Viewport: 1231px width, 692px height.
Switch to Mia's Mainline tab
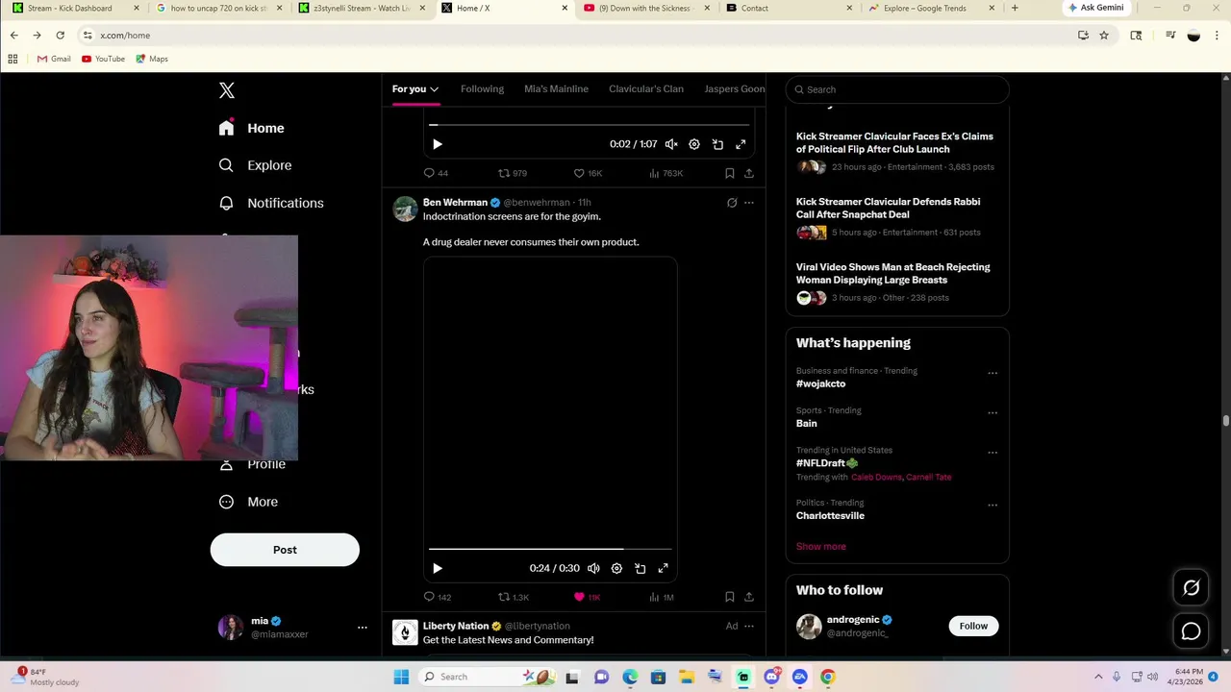tap(556, 89)
